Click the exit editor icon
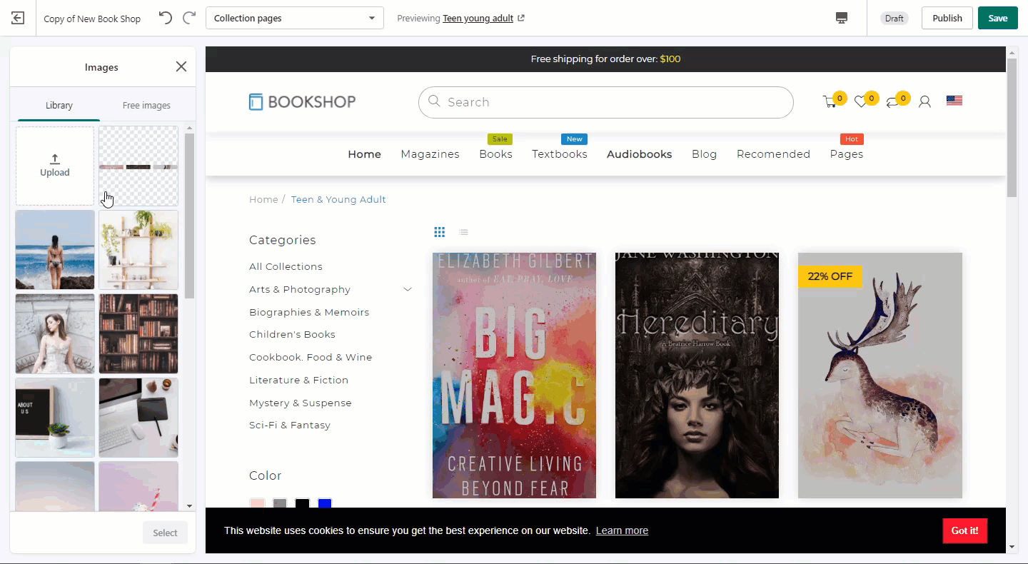The height and width of the screenshot is (564, 1028). click(18, 19)
